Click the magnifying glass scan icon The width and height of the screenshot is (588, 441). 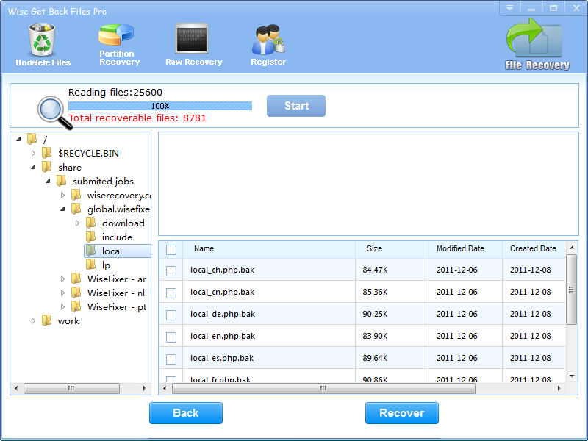(x=54, y=113)
